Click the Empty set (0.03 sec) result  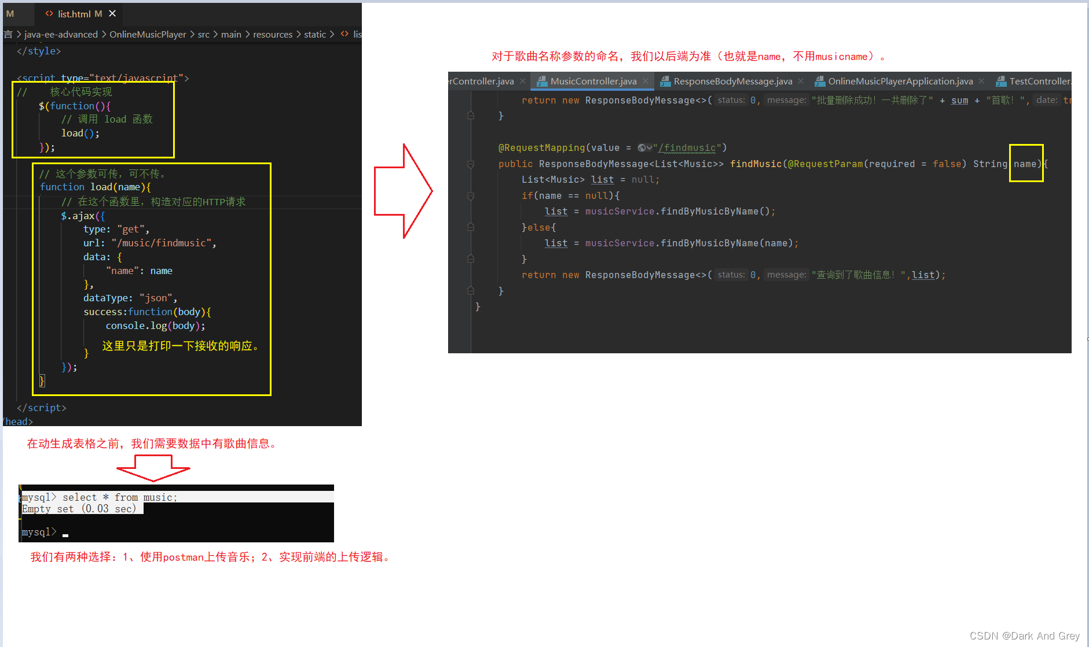[79, 509]
